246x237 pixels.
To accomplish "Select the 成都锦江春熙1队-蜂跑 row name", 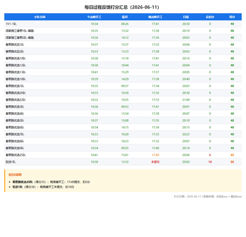I will click(x=20, y=31).
